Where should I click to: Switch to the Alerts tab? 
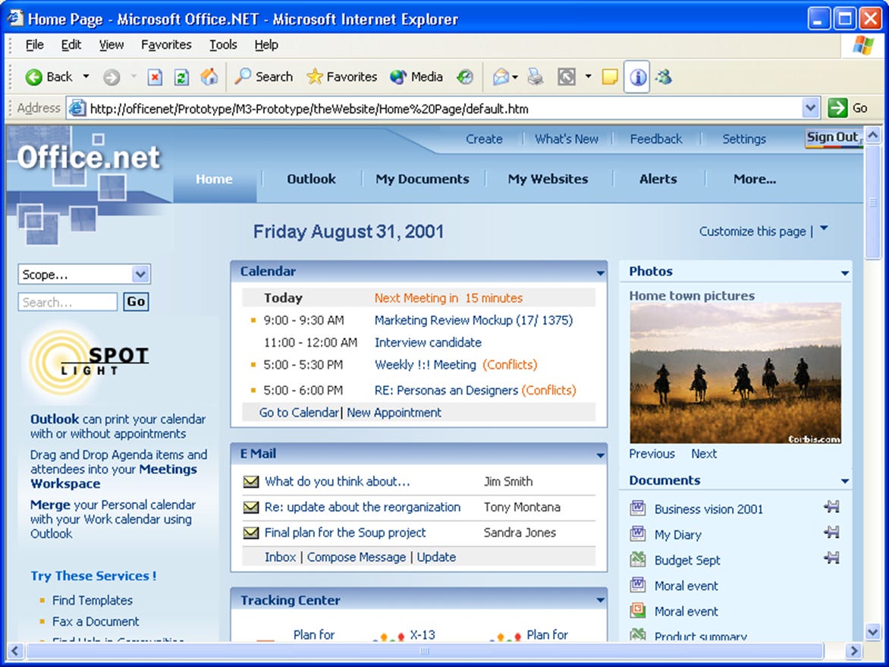[x=658, y=179]
